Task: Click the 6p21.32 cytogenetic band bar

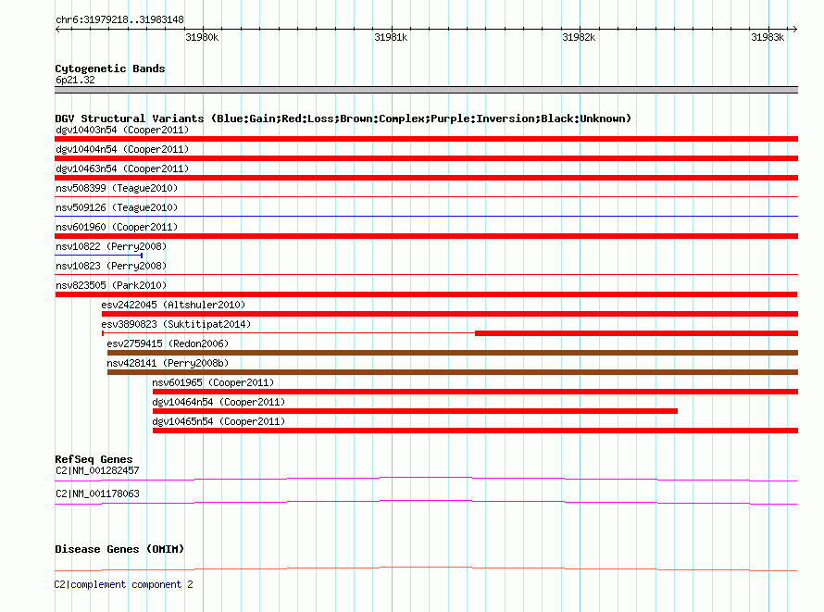Action: click(426, 90)
